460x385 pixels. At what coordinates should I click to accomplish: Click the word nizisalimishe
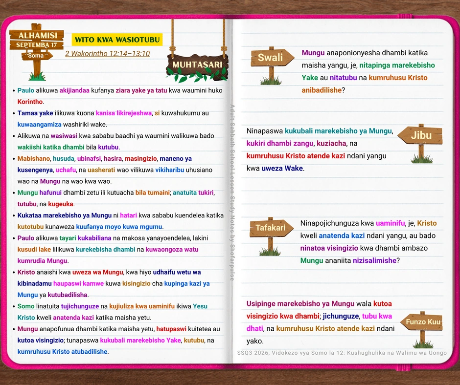[374, 261]
